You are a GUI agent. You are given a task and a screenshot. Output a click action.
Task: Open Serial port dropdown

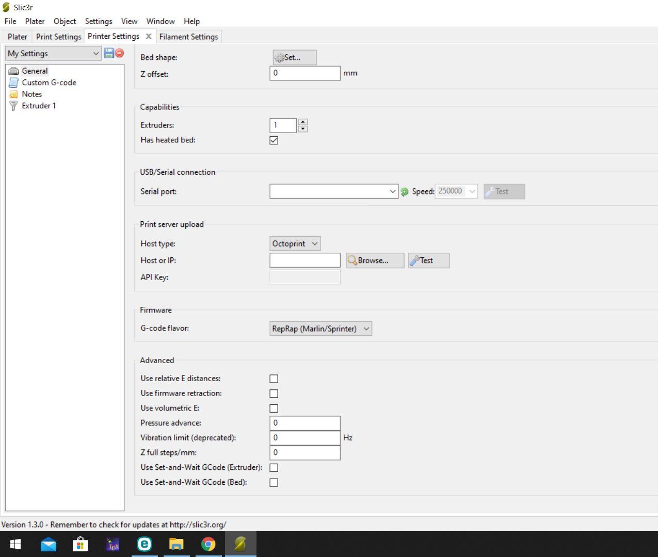tap(334, 191)
